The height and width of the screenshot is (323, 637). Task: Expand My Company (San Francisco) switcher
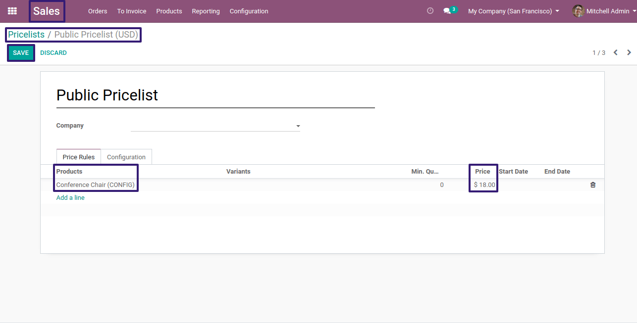point(514,11)
